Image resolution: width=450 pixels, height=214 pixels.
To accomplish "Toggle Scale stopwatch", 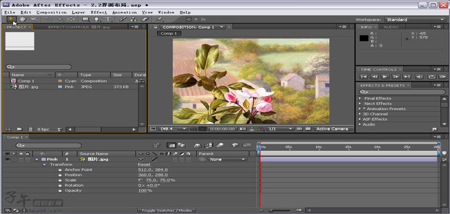I will click(x=60, y=180).
